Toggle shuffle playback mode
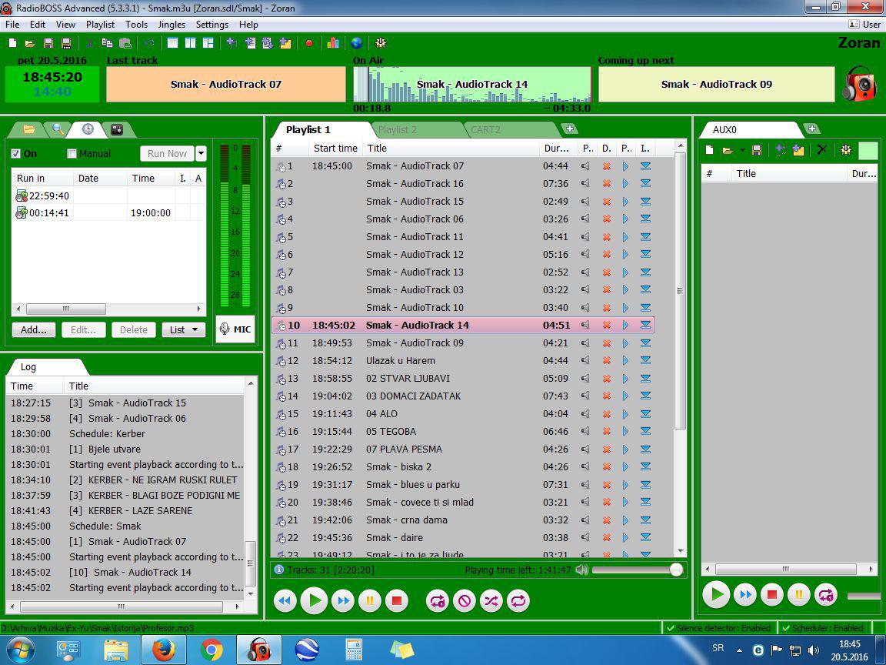Viewport: 886px width, 665px height. [x=491, y=600]
